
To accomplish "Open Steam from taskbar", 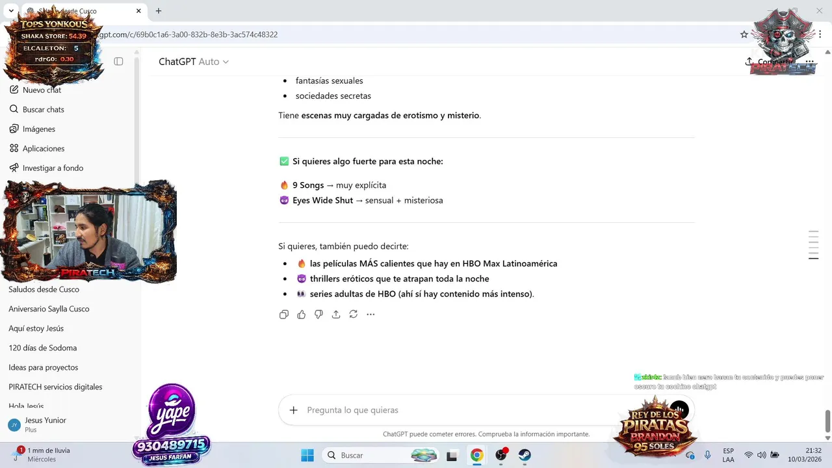I will [525, 455].
